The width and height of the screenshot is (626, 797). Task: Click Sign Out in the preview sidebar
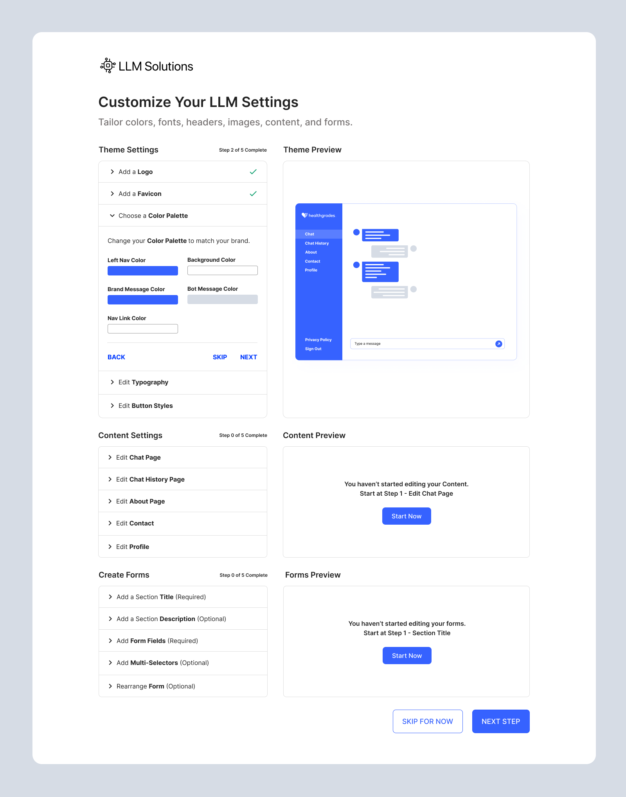tap(313, 348)
